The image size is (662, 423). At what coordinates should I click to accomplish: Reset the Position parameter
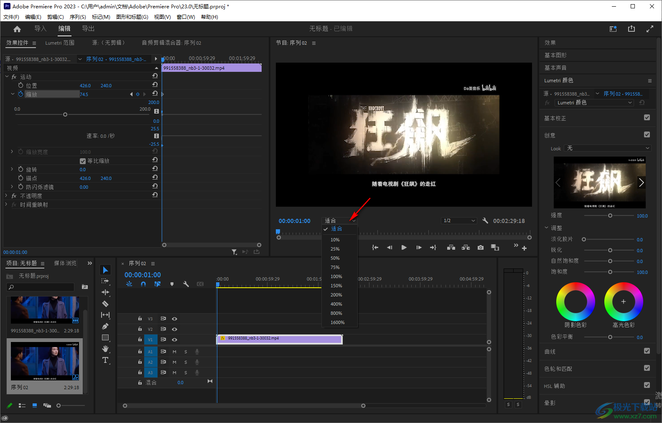[x=155, y=84]
